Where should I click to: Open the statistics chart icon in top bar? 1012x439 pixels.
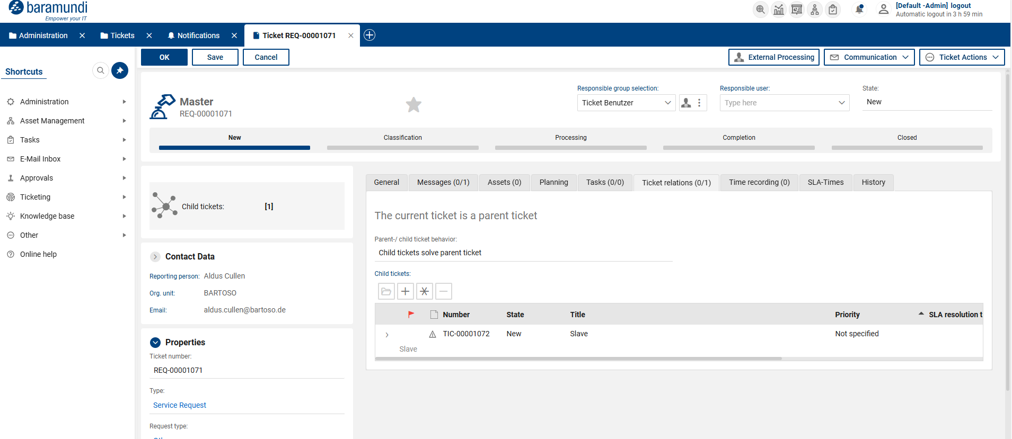(779, 10)
